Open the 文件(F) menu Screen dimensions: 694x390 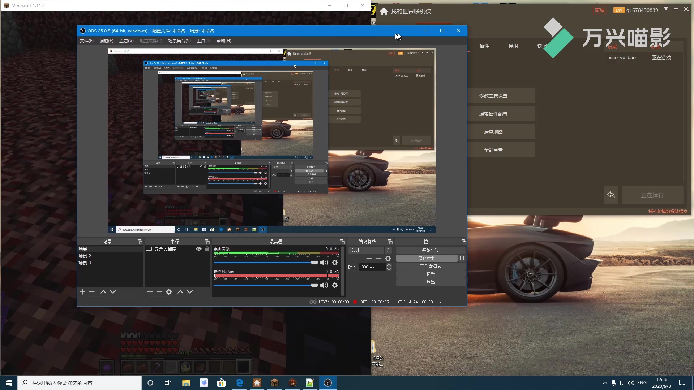87,41
